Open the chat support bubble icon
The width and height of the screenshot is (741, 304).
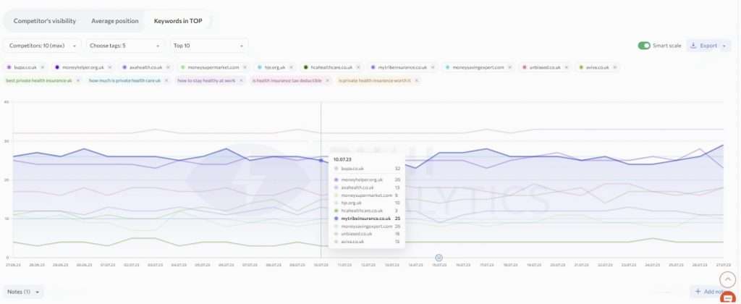[728, 298]
